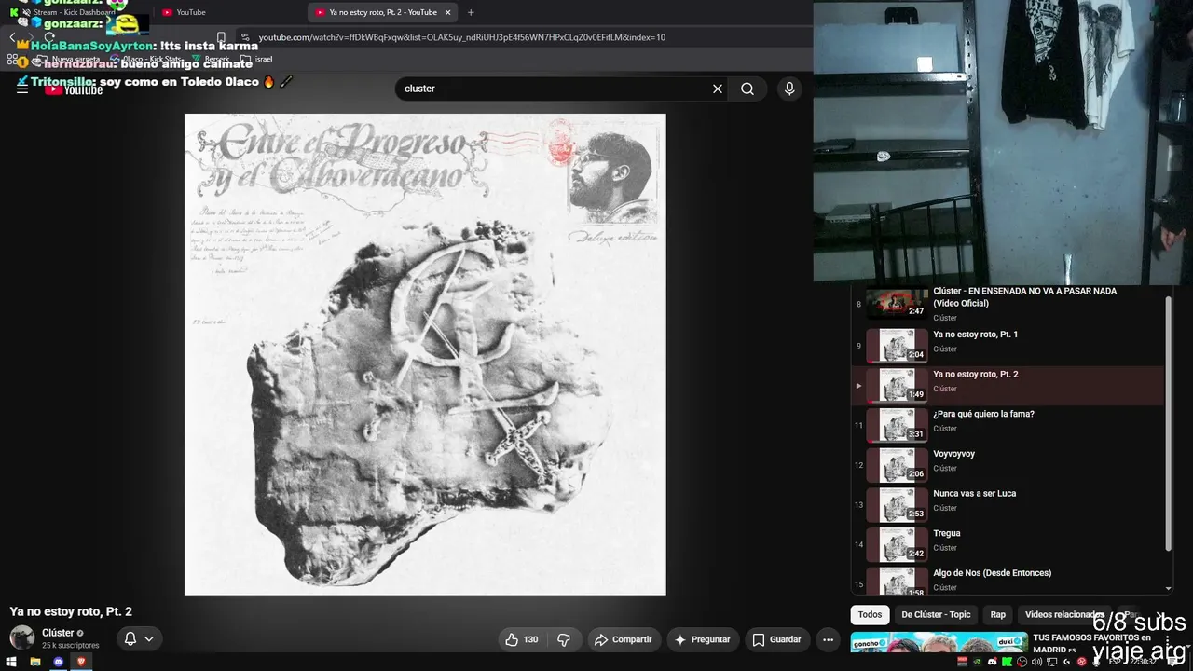This screenshot has height=671, width=1193.
Task: Open thumbnail of 2:04 playlist video
Action: 897,345
